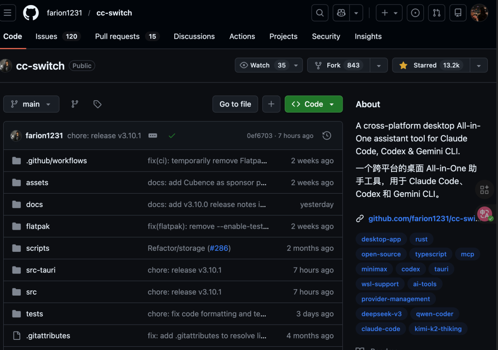Switch to the Actions tab
Image resolution: width=498 pixels, height=350 pixels.
[242, 36]
